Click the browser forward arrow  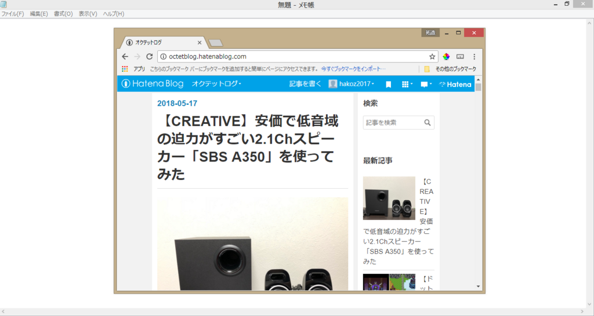[x=137, y=57]
